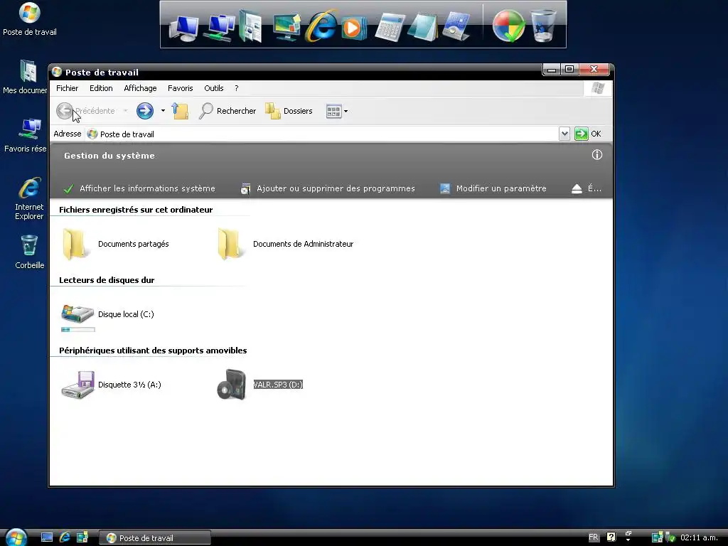728x546 pixels.
Task: Open the computer icon in the top dock
Action: point(183,28)
